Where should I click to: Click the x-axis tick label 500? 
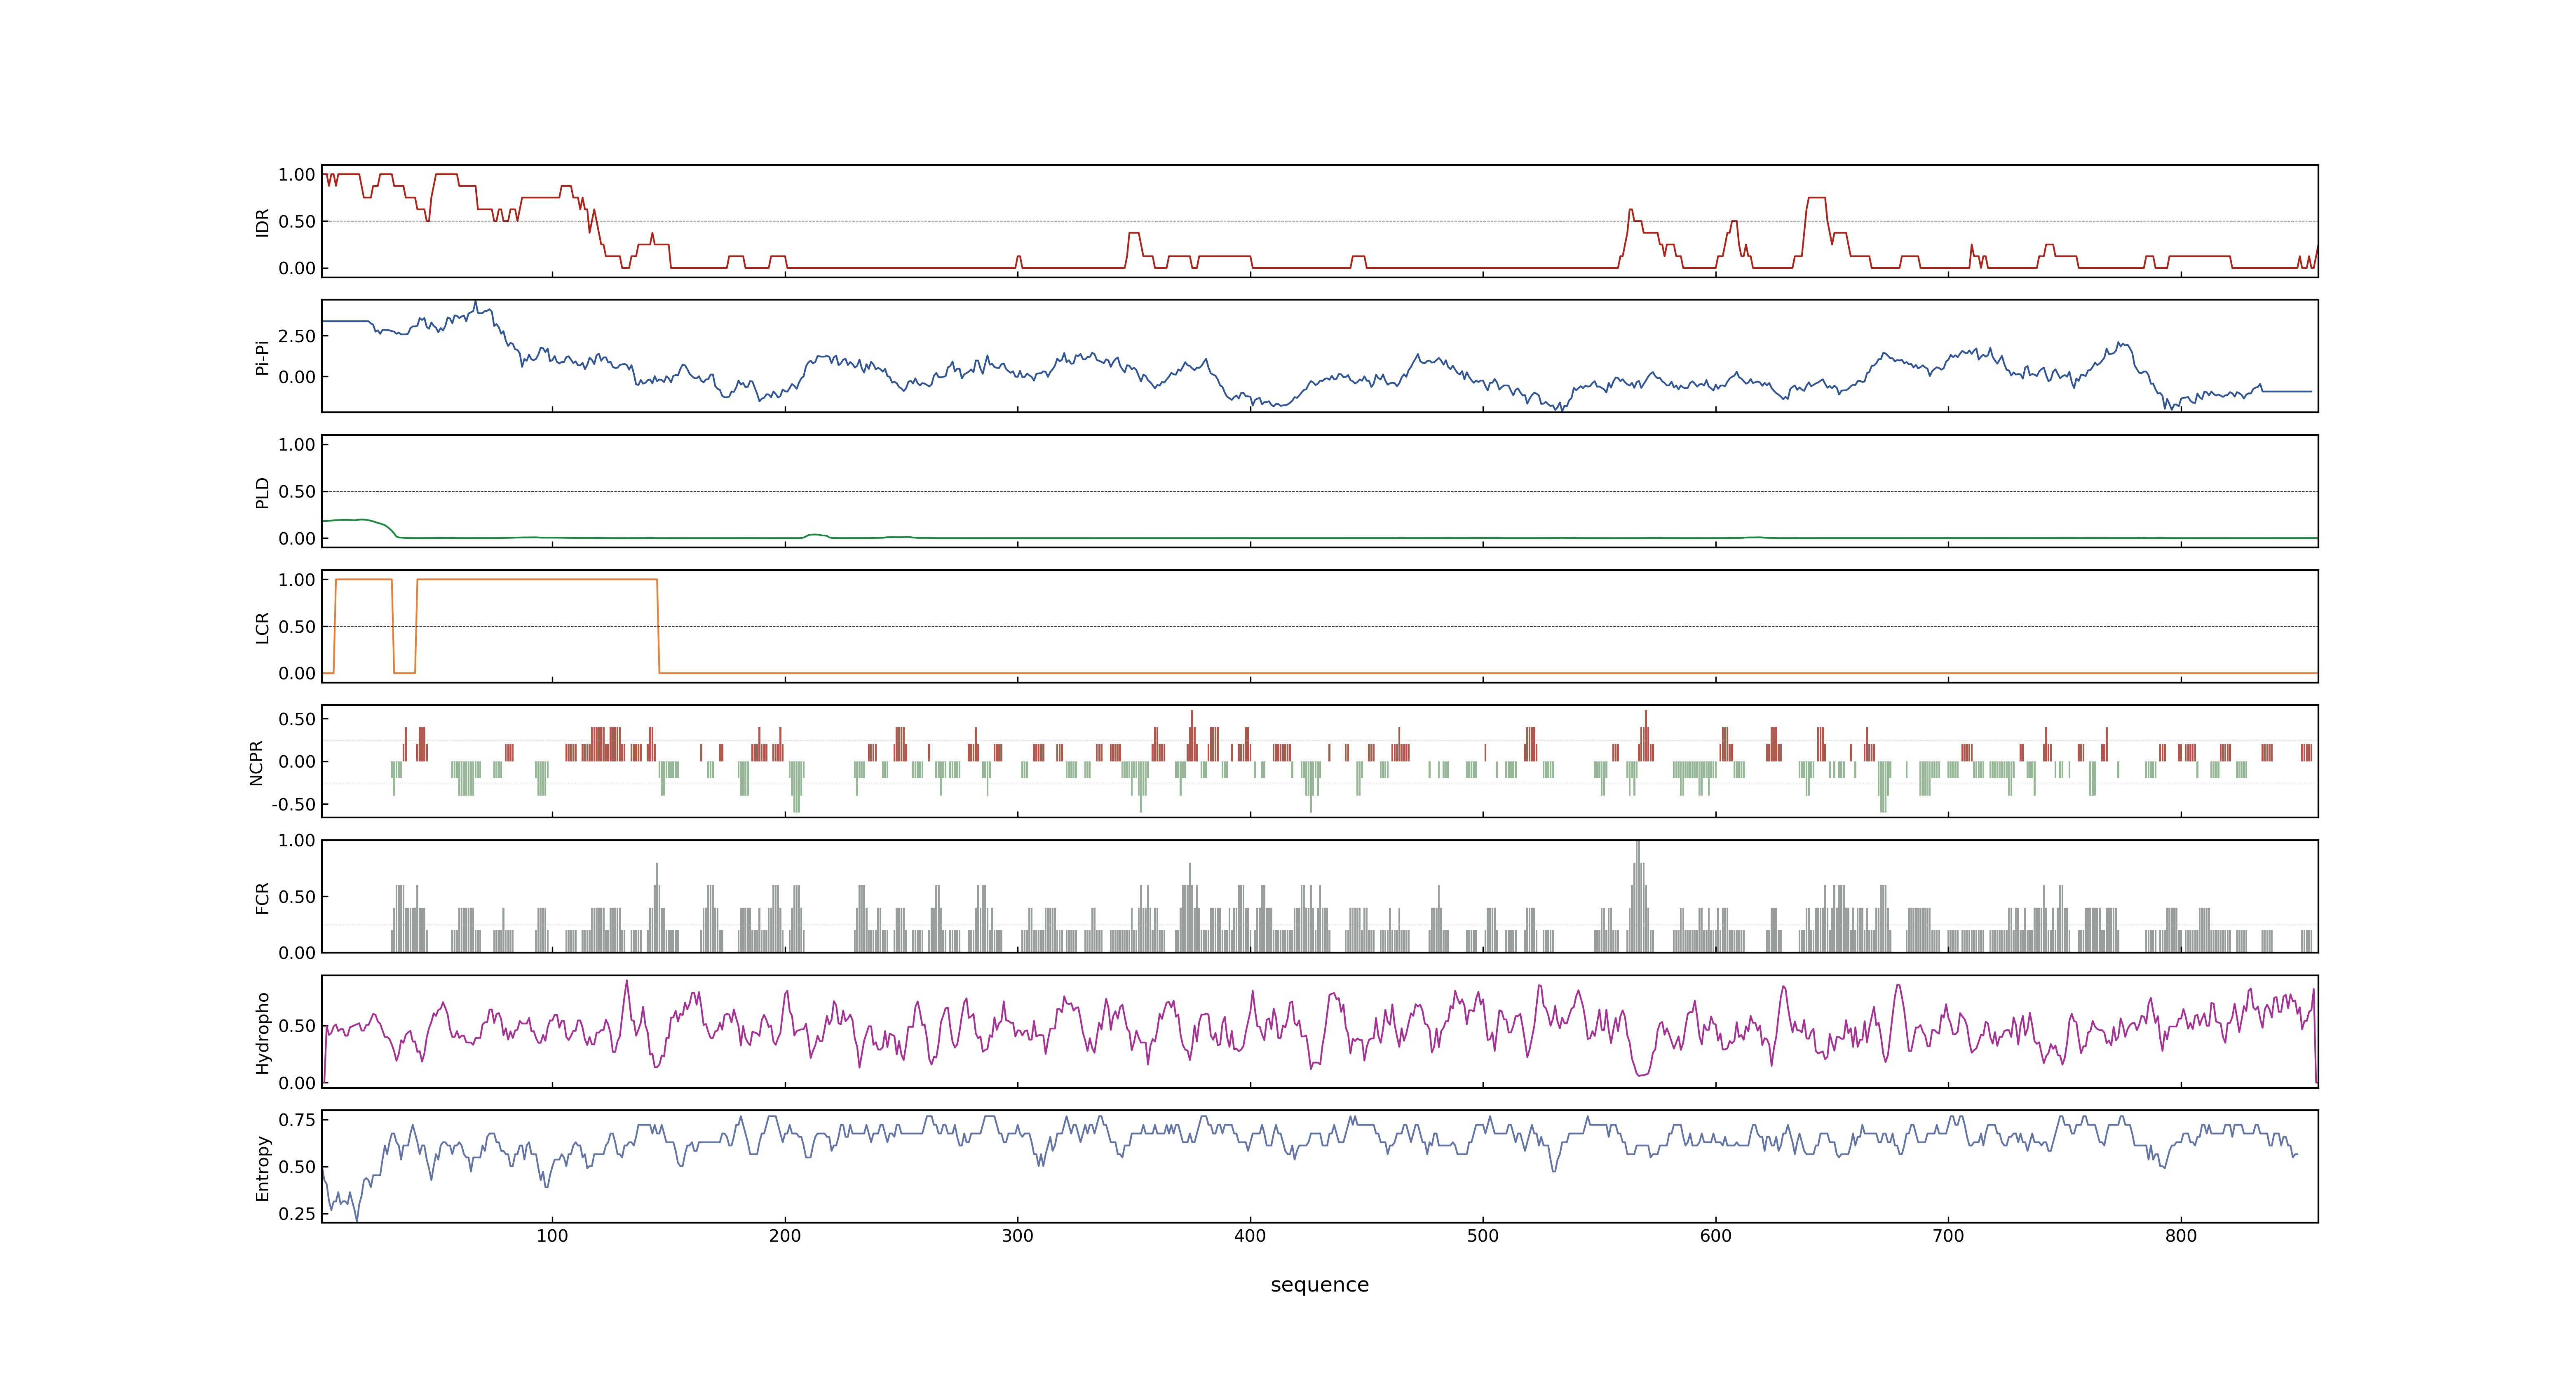click(1483, 1236)
